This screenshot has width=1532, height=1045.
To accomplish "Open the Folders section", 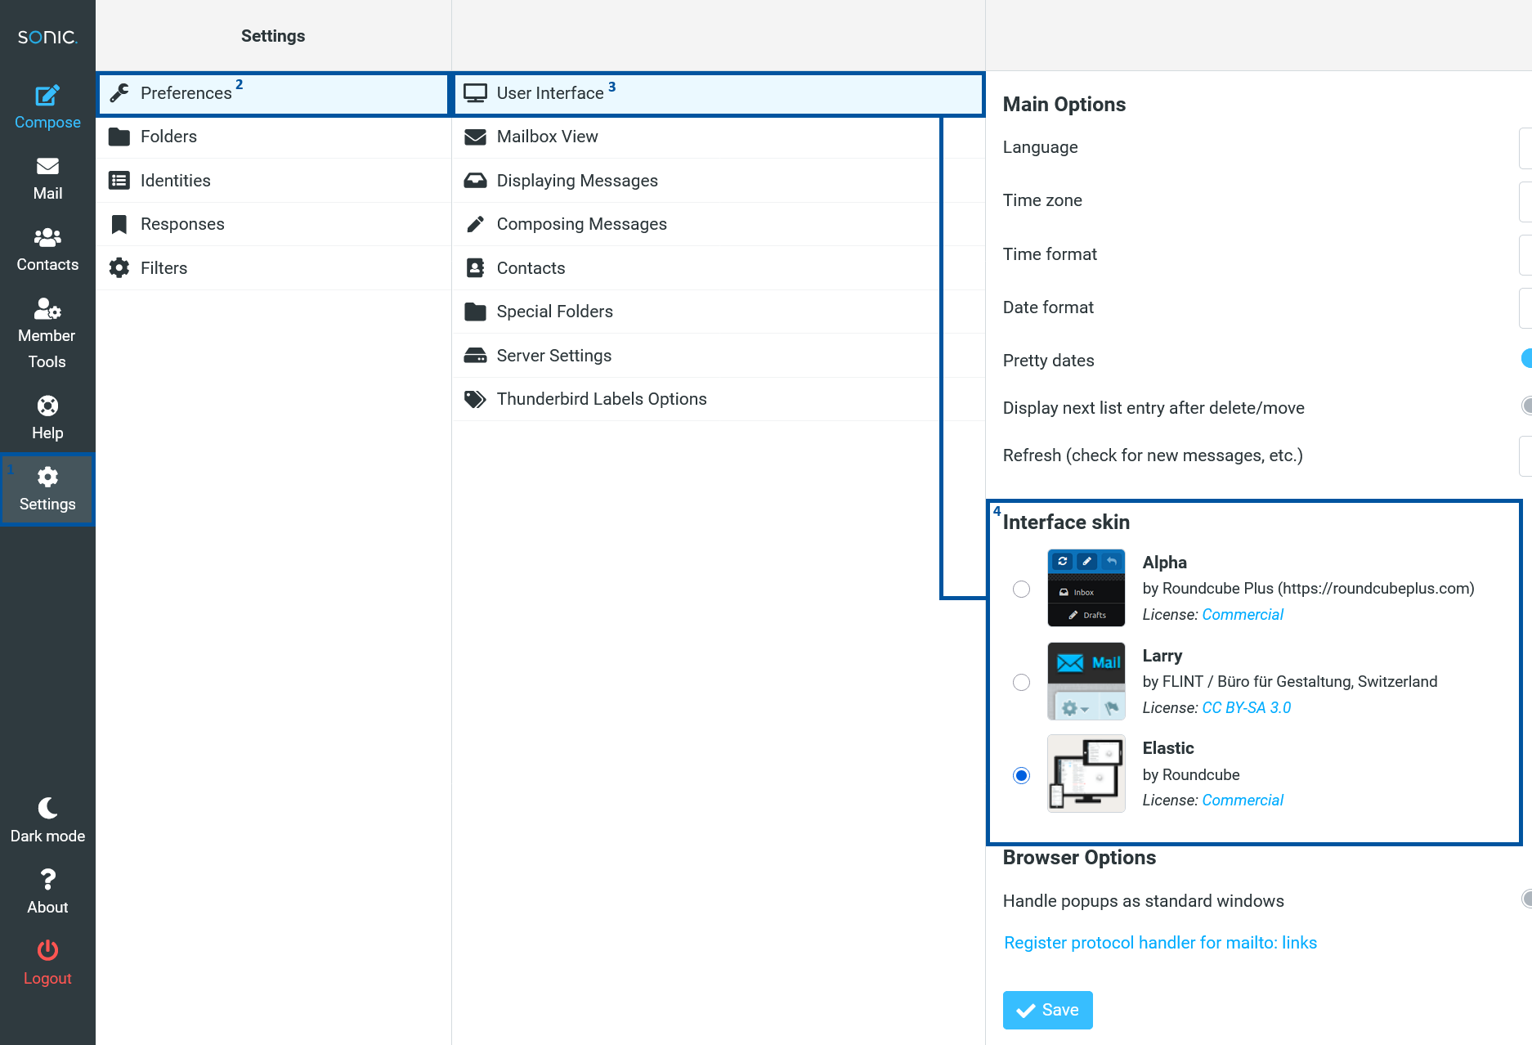I will [x=273, y=137].
